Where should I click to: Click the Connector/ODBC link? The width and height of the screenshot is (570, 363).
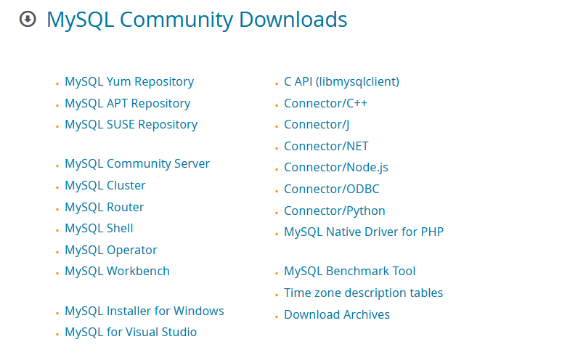(332, 189)
